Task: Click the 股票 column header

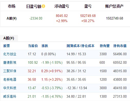Action: [x=7, y=46]
